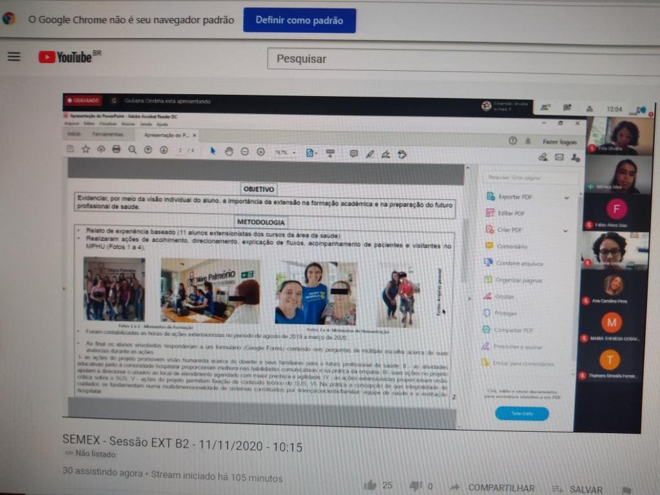Click the share with others person icon

point(575,157)
